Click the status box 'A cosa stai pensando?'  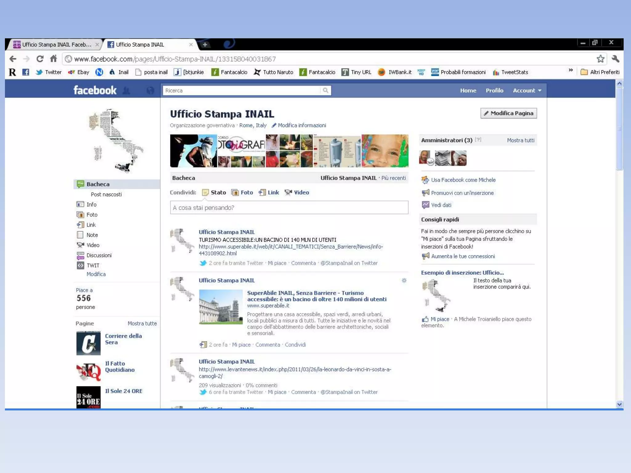289,208
